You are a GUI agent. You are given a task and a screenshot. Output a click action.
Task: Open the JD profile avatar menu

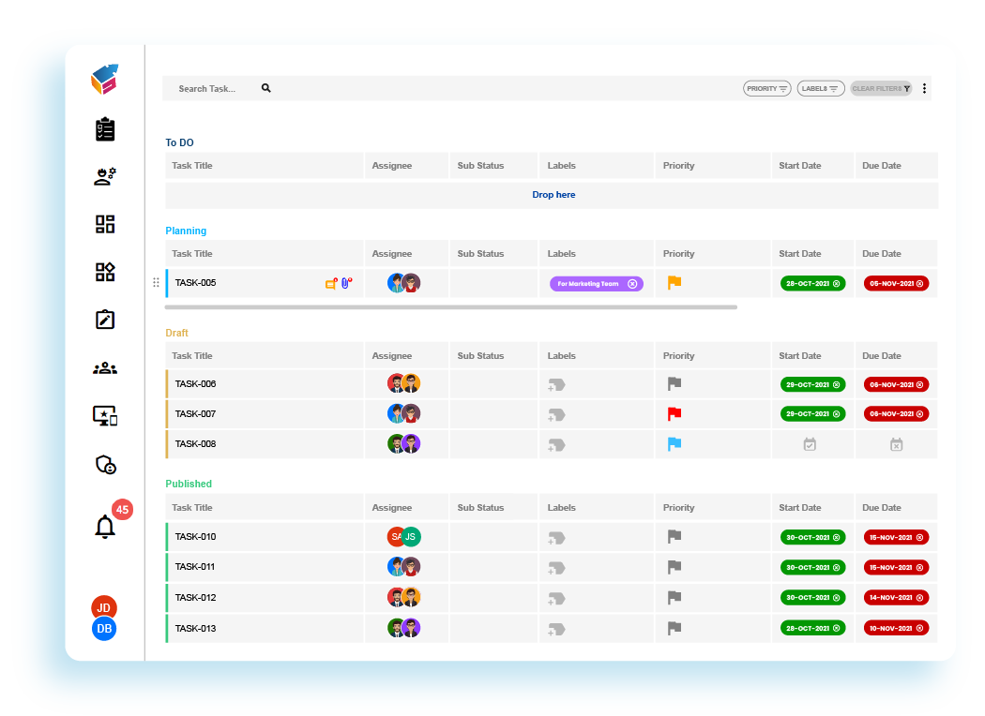(104, 607)
